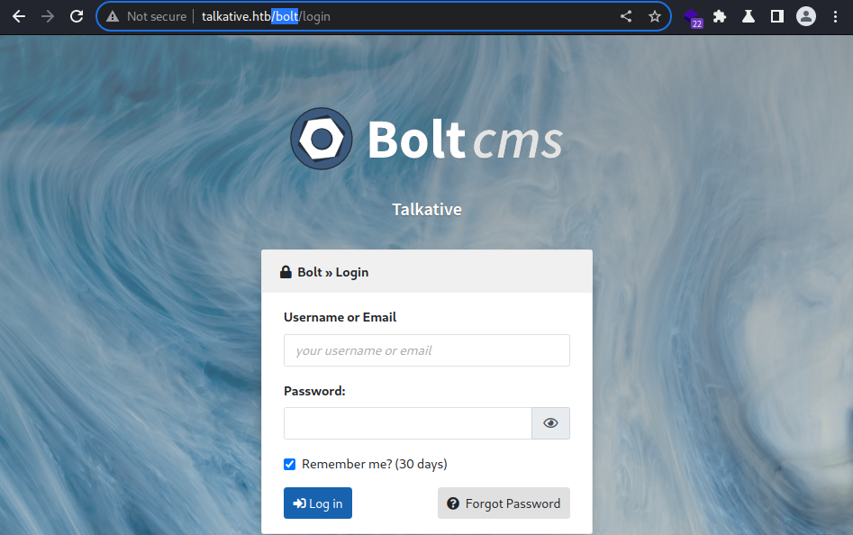Image resolution: width=853 pixels, height=535 pixels.
Task: Go forward to the next page
Action: 48,16
